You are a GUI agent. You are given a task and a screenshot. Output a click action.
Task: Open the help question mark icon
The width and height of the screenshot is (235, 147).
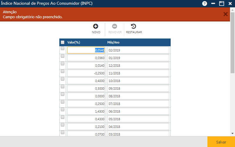coord(205,4)
